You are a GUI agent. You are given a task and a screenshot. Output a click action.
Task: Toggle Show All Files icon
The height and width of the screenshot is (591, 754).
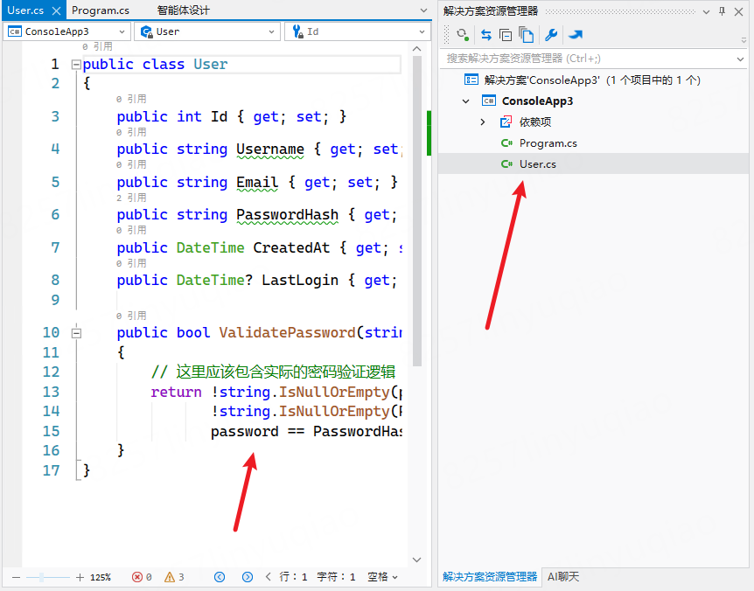pos(526,35)
